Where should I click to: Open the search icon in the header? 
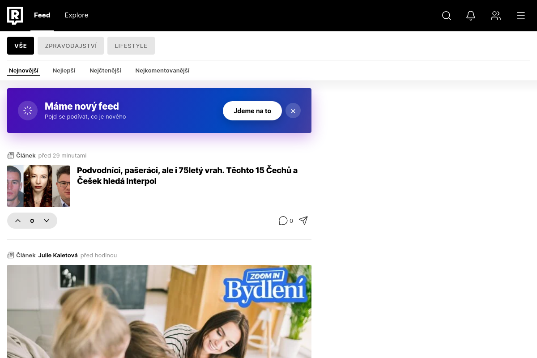click(446, 16)
